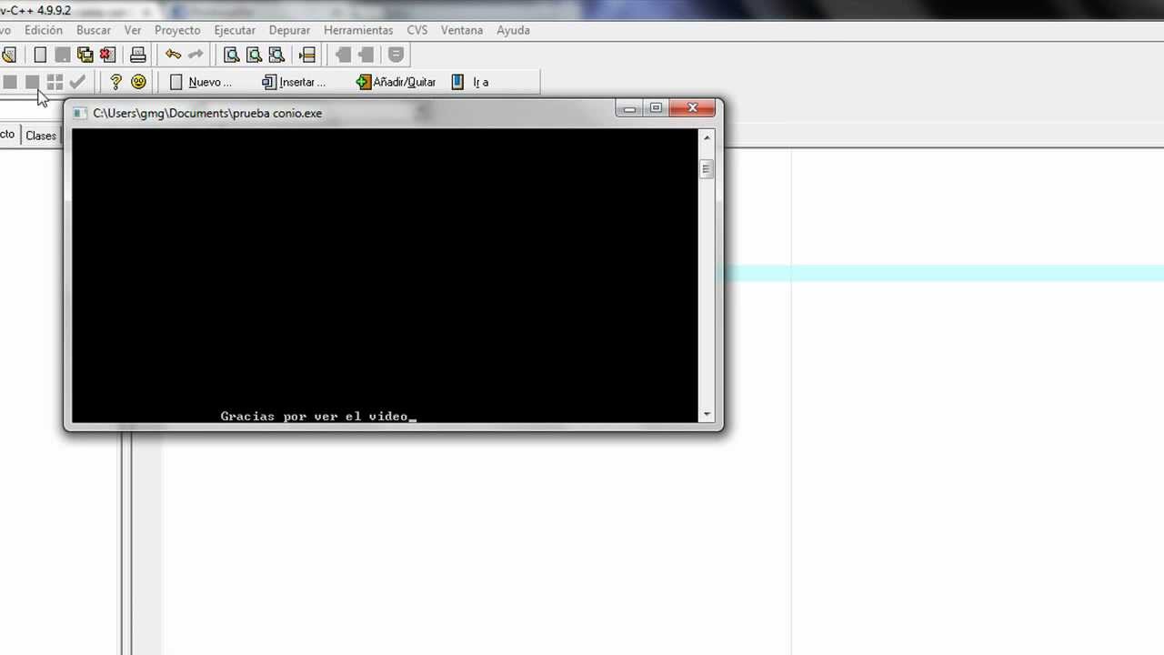Click the Añadir/Quitar bookmarks button
Image resolution: width=1164 pixels, height=655 pixels.
pyautogui.click(x=396, y=82)
